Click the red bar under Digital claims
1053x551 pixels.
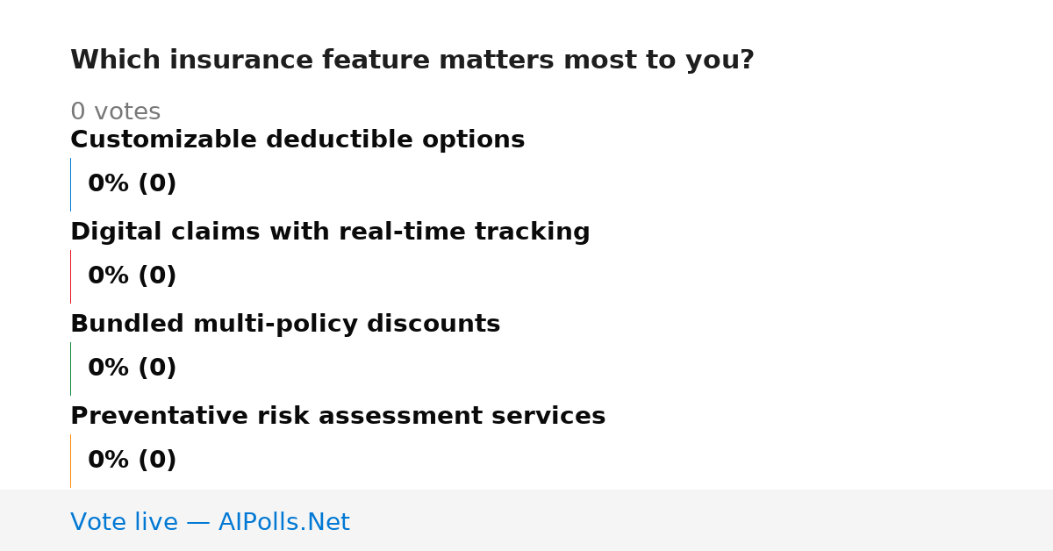[x=70, y=276]
